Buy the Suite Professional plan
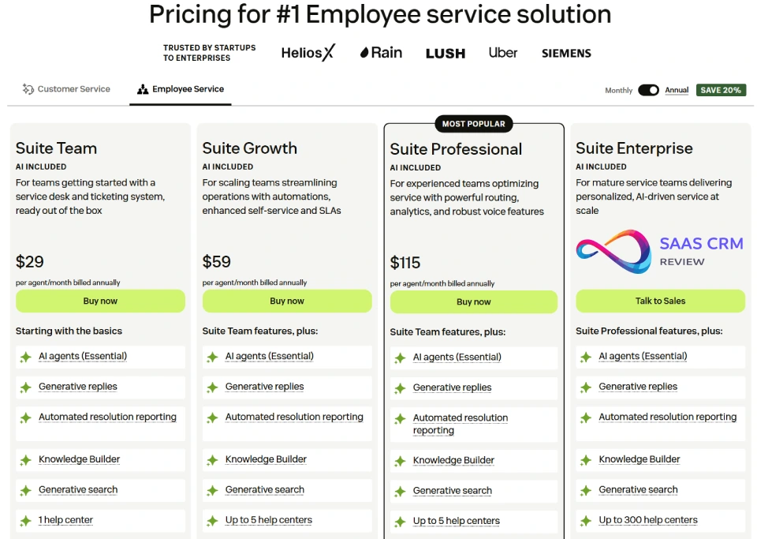 473,301
